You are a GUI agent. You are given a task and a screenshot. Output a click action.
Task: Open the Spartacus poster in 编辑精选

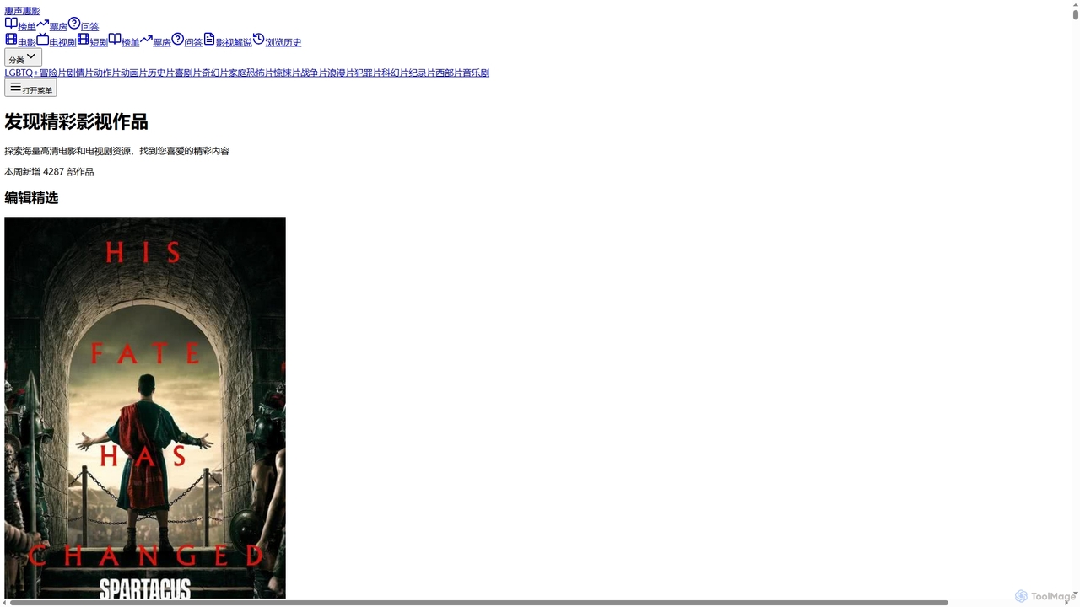(145, 408)
